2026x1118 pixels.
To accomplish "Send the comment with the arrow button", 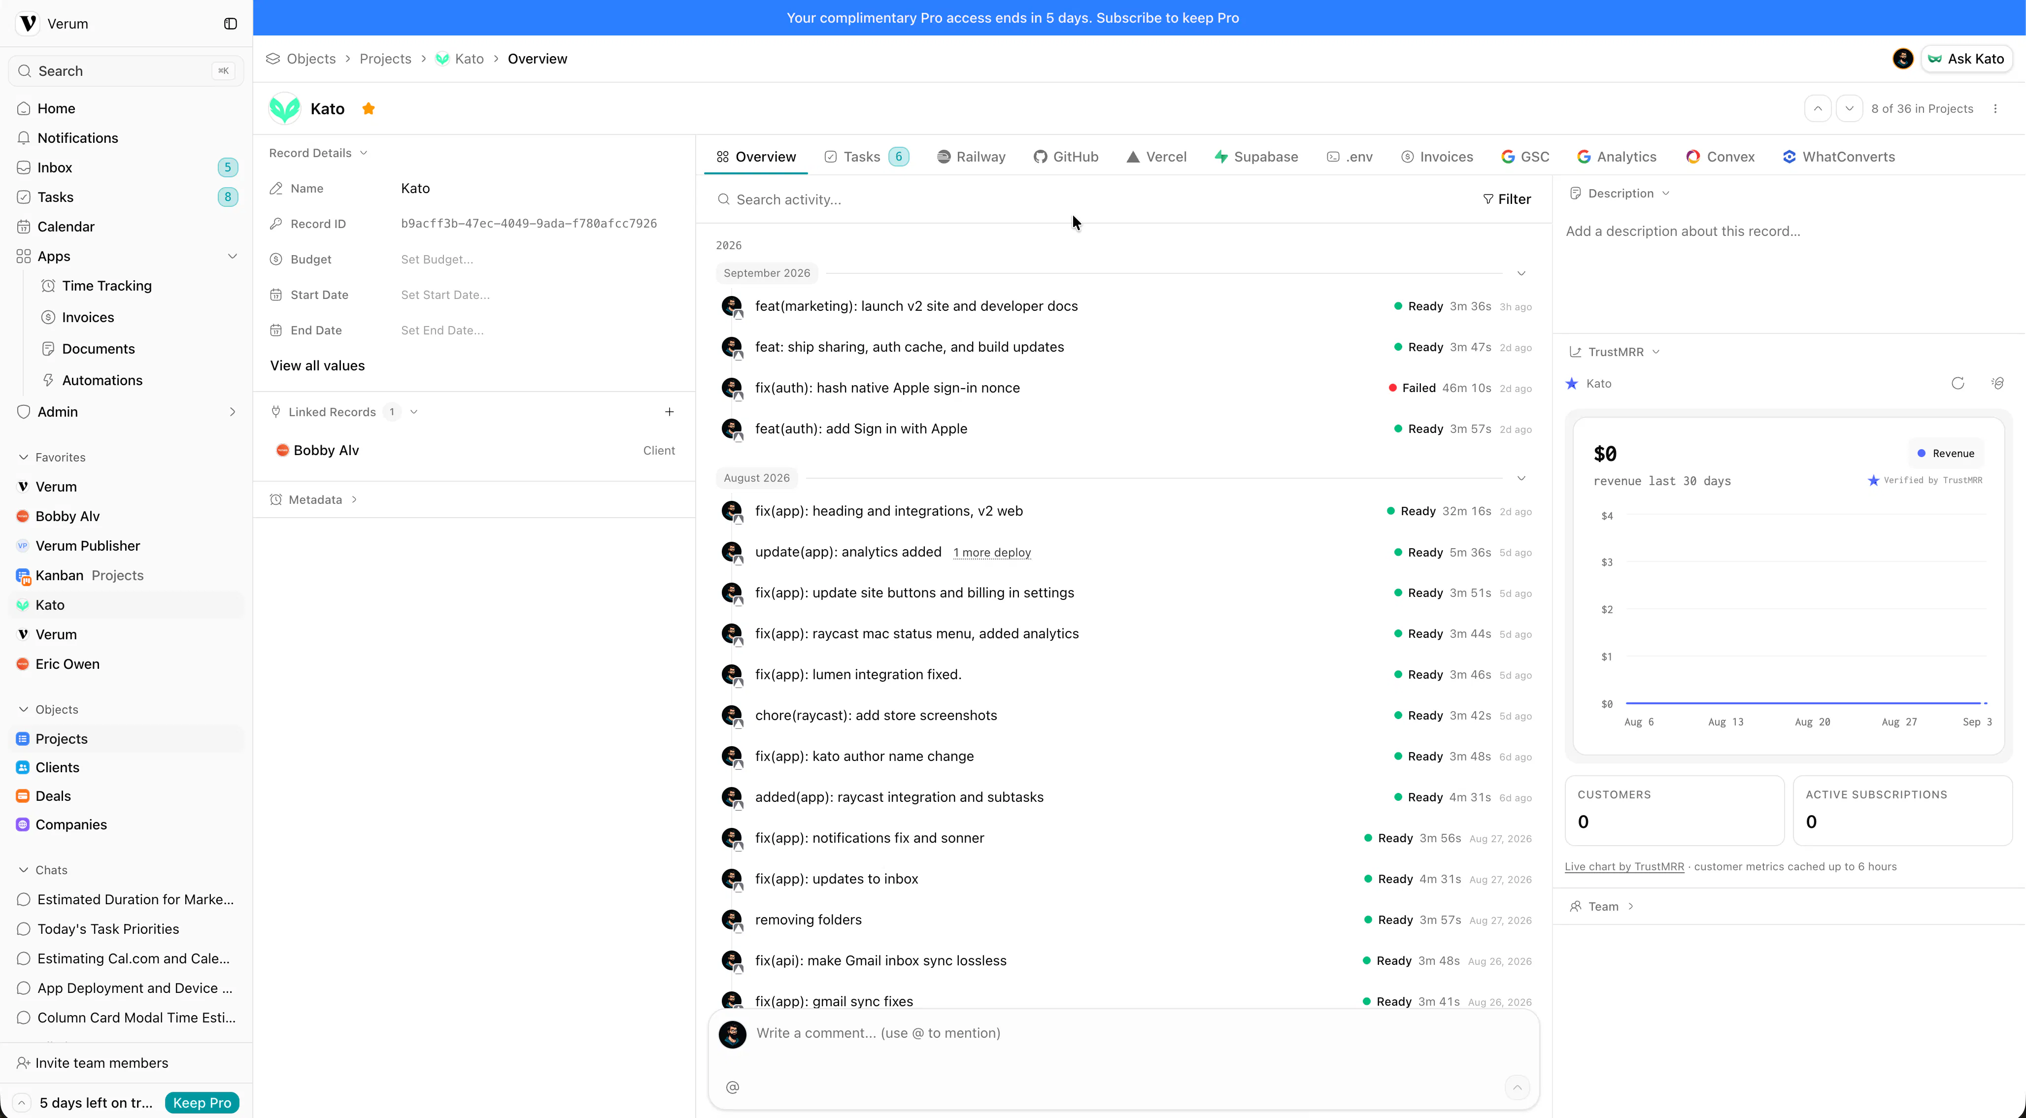I will pos(1517,1086).
